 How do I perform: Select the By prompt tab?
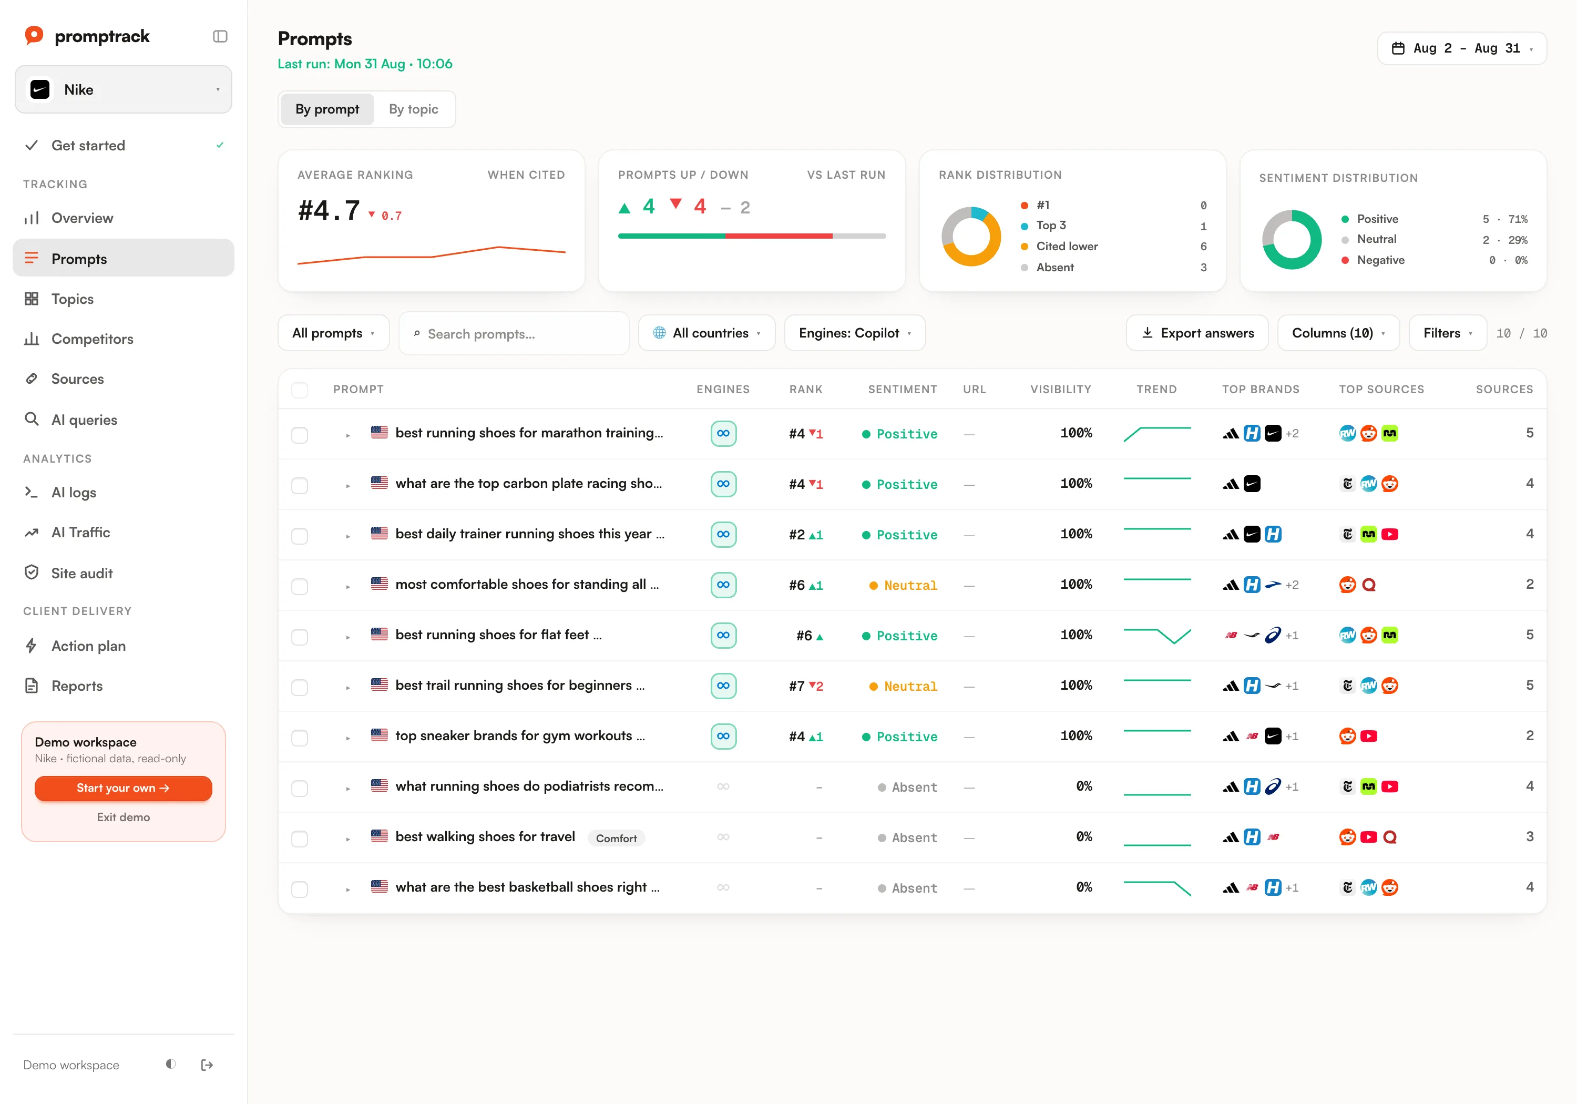pos(327,109)
